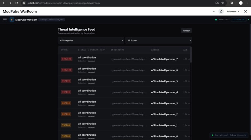Open the Operational Debug Console

coord(229,135)
